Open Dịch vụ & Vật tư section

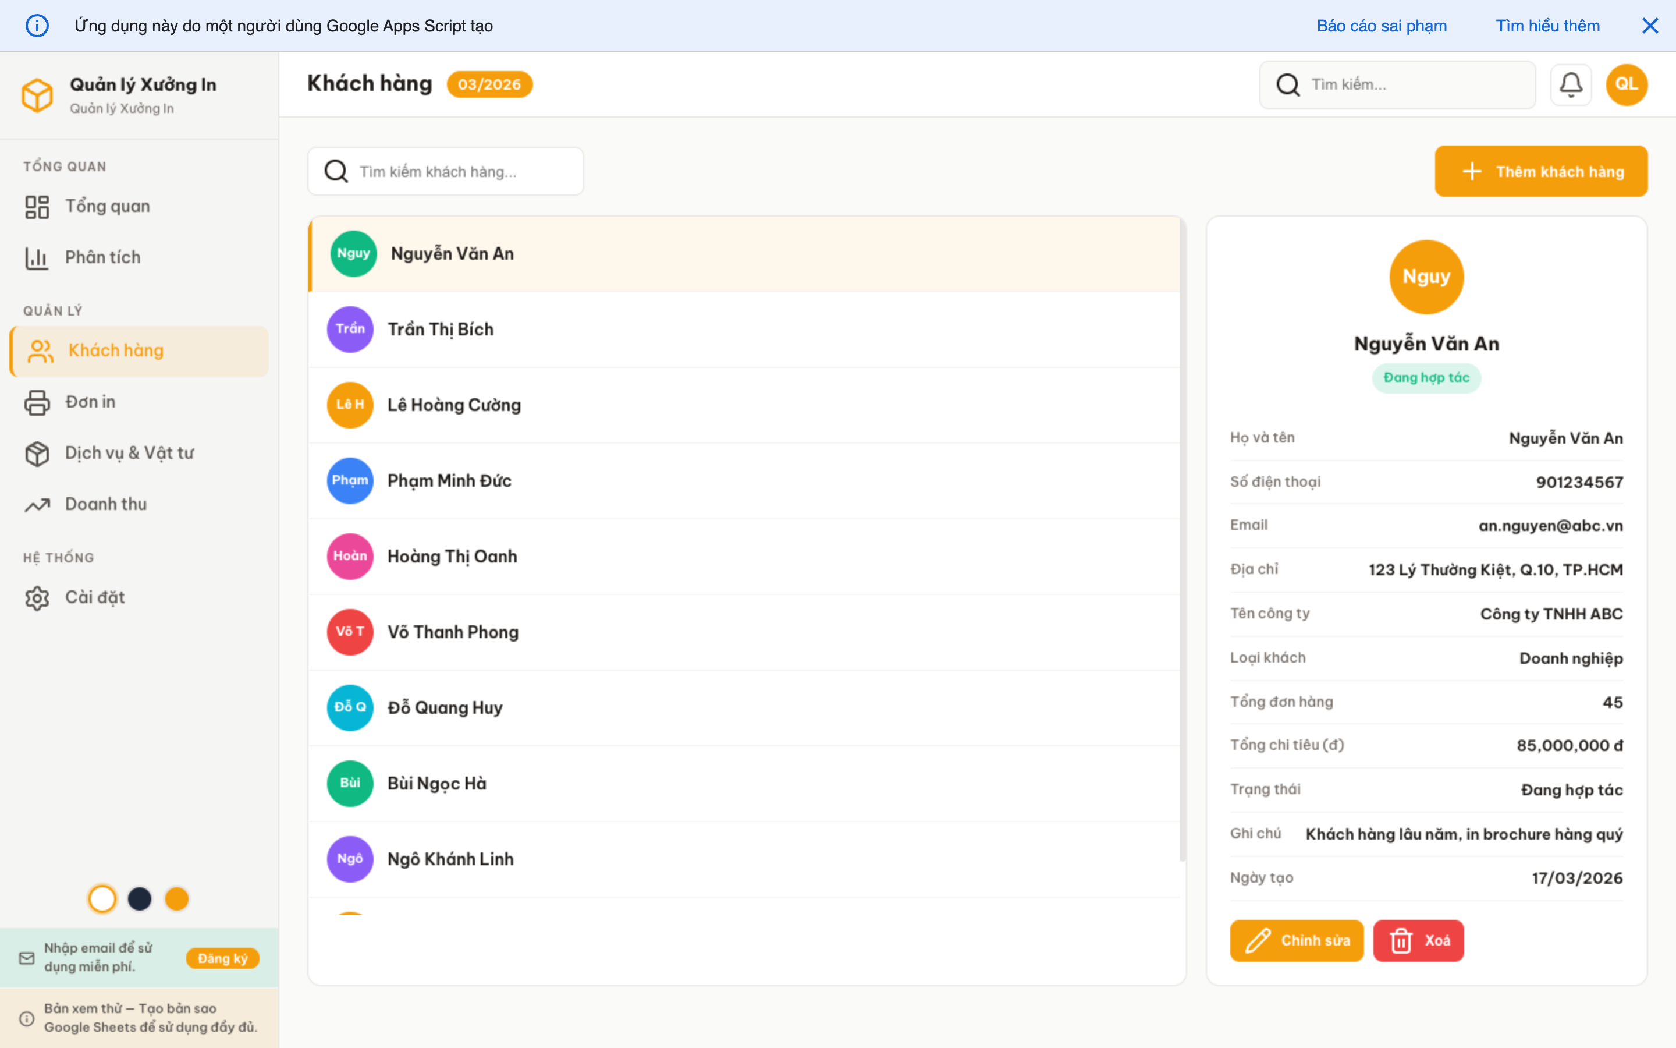coord(129,452)
